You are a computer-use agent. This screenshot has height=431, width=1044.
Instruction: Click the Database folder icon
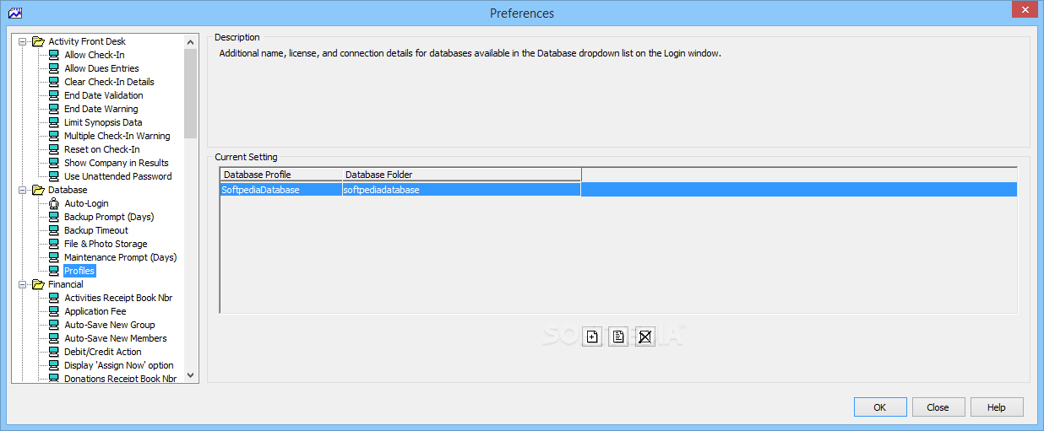click(x=38, y=190)
